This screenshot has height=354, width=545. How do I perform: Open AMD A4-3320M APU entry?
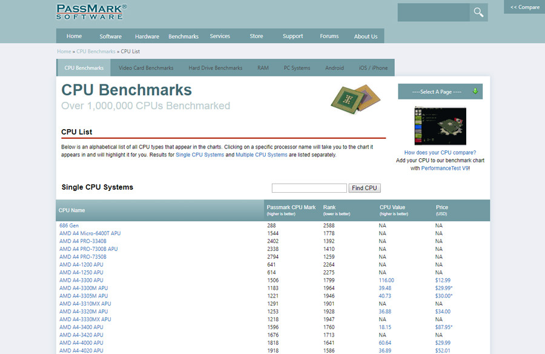[x=84, y=312]
